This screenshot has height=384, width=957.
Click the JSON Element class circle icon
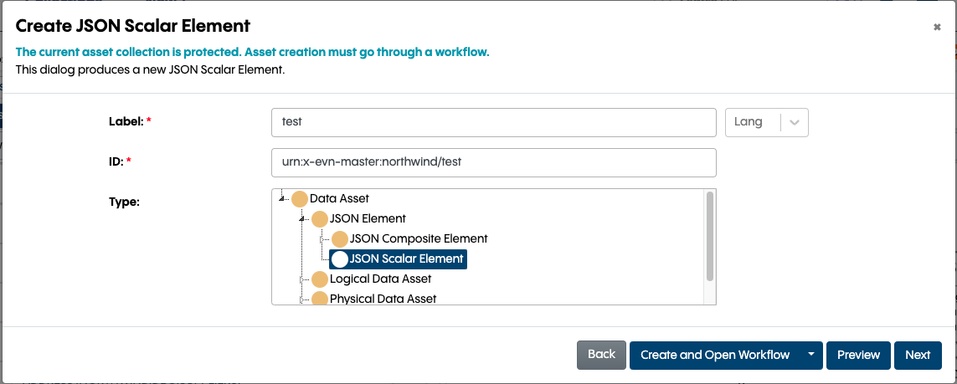tap(319, 219)
